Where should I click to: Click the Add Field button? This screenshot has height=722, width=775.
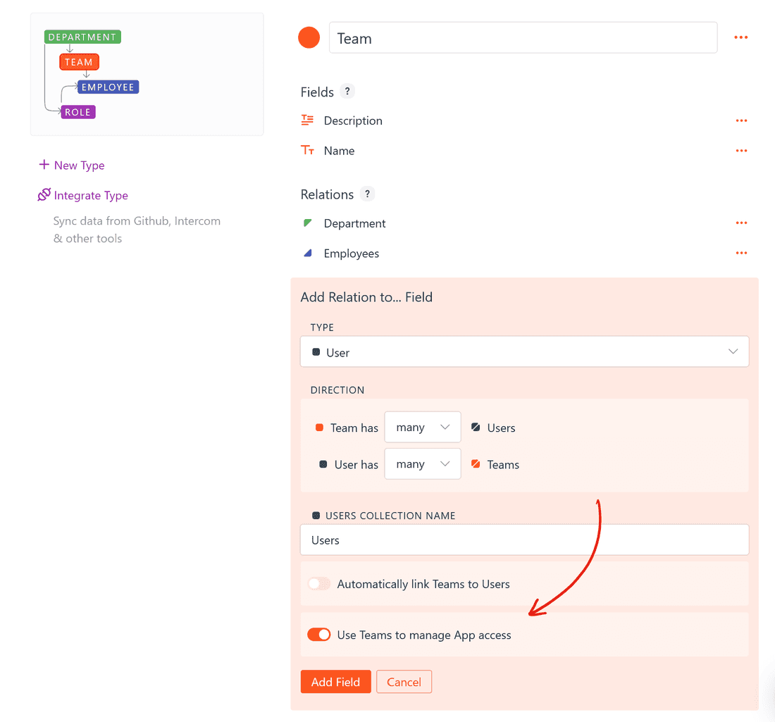click(x=335, y=681)
